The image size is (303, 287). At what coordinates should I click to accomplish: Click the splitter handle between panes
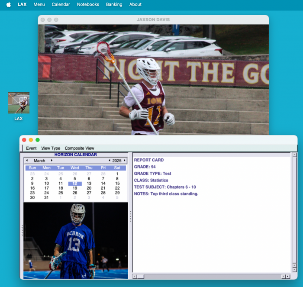[130, 216]
